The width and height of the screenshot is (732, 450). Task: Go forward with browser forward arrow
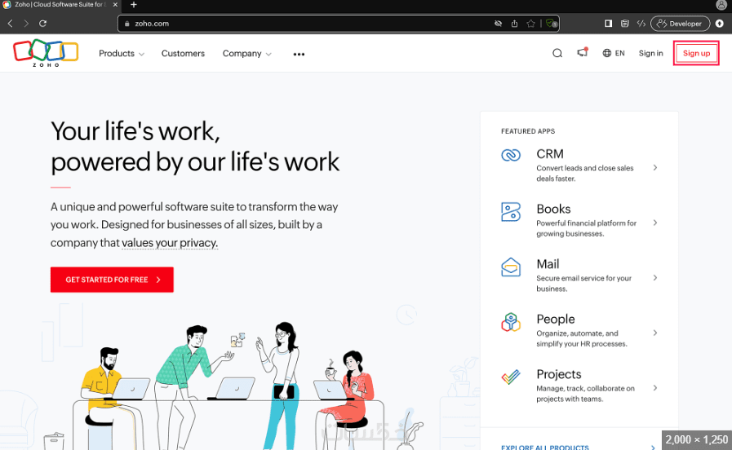(26, 24)
